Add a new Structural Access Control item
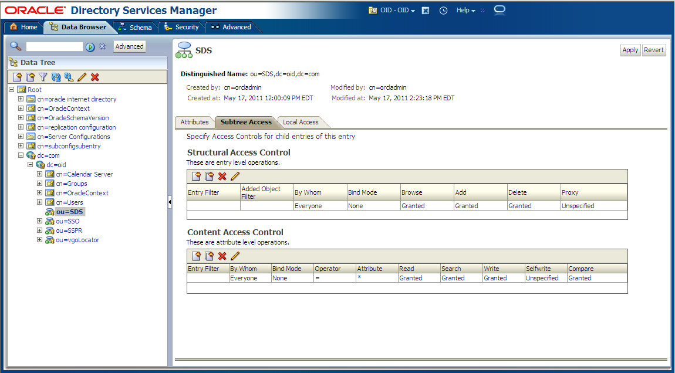This screenshot has height=373, width=675. click(x=196, y=176)
